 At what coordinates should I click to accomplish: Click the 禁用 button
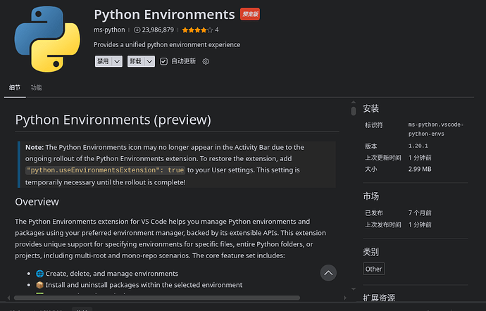pyautogui.click(x=104, y=61)
